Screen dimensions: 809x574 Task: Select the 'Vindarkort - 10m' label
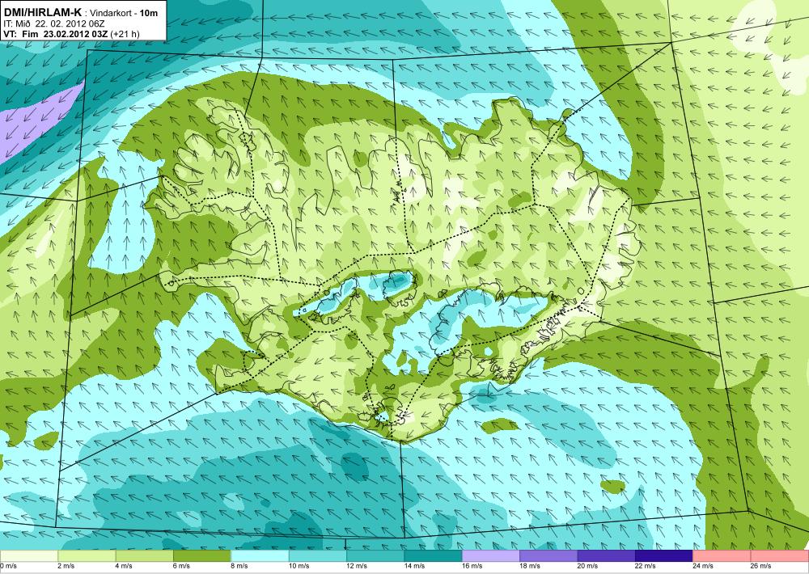coord(125,13)
